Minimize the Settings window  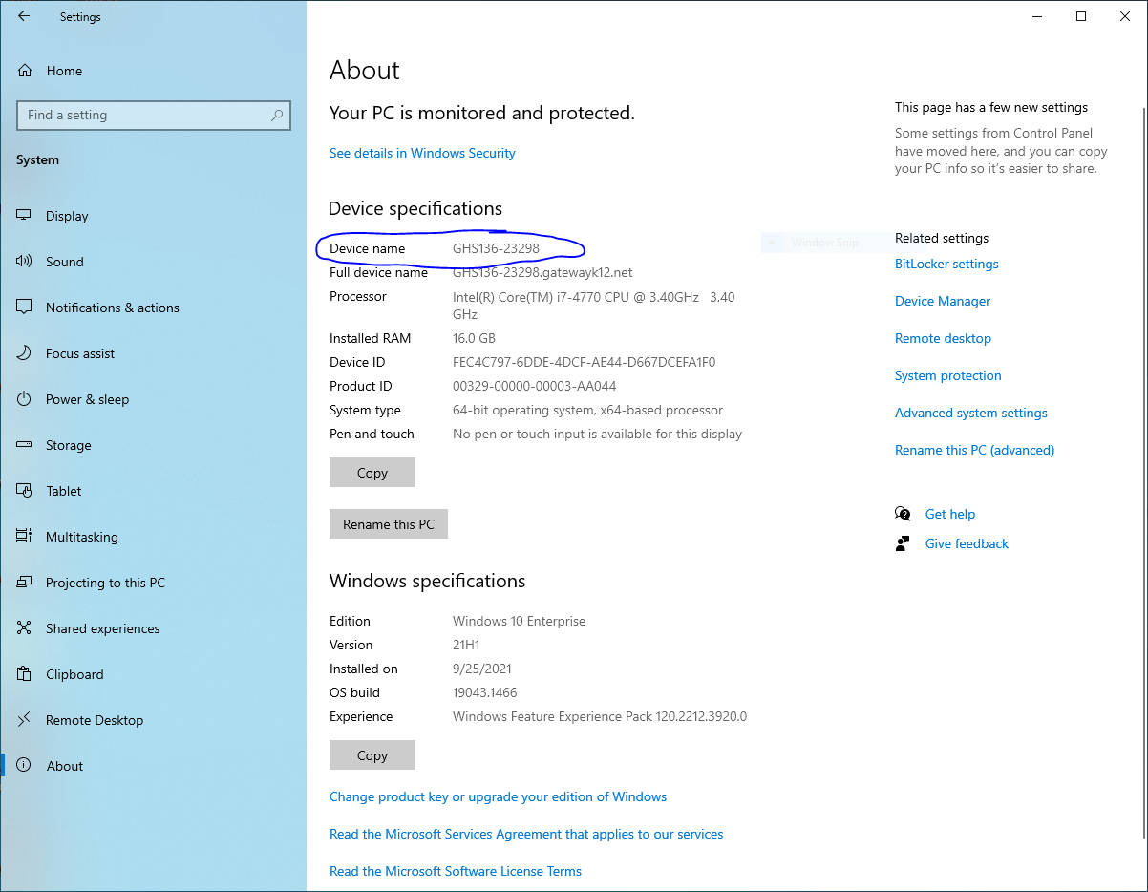[x=1037, y=16]
